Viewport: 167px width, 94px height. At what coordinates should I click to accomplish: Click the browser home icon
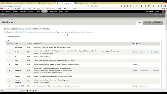click(130, 6)
